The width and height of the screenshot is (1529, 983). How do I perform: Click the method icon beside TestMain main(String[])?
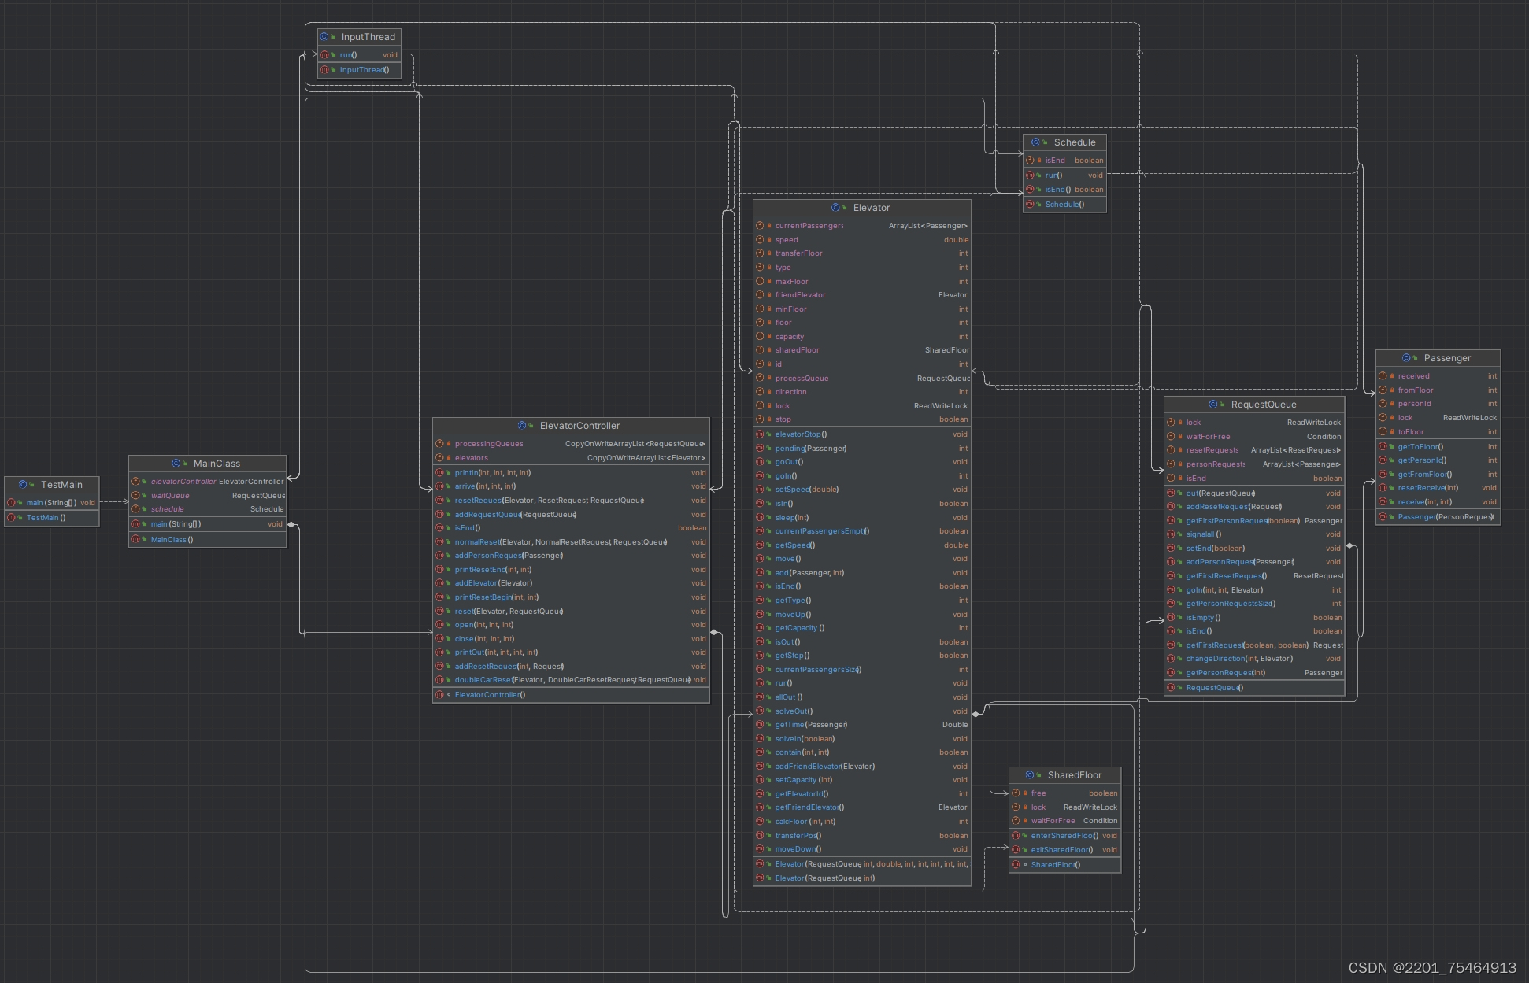point(11,503)
